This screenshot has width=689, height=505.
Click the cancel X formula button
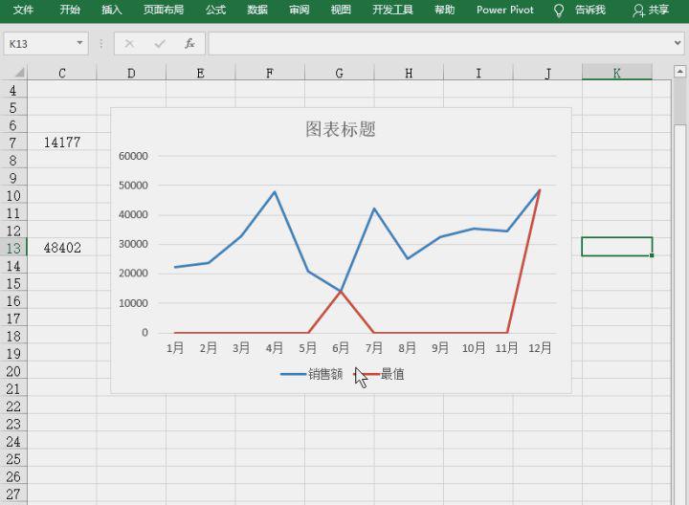pyautogui.click(x=129, y=43)
